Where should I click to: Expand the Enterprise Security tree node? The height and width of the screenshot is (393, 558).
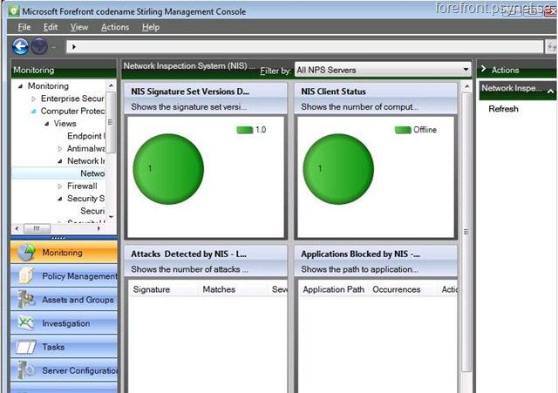click(x=34, y=99)
